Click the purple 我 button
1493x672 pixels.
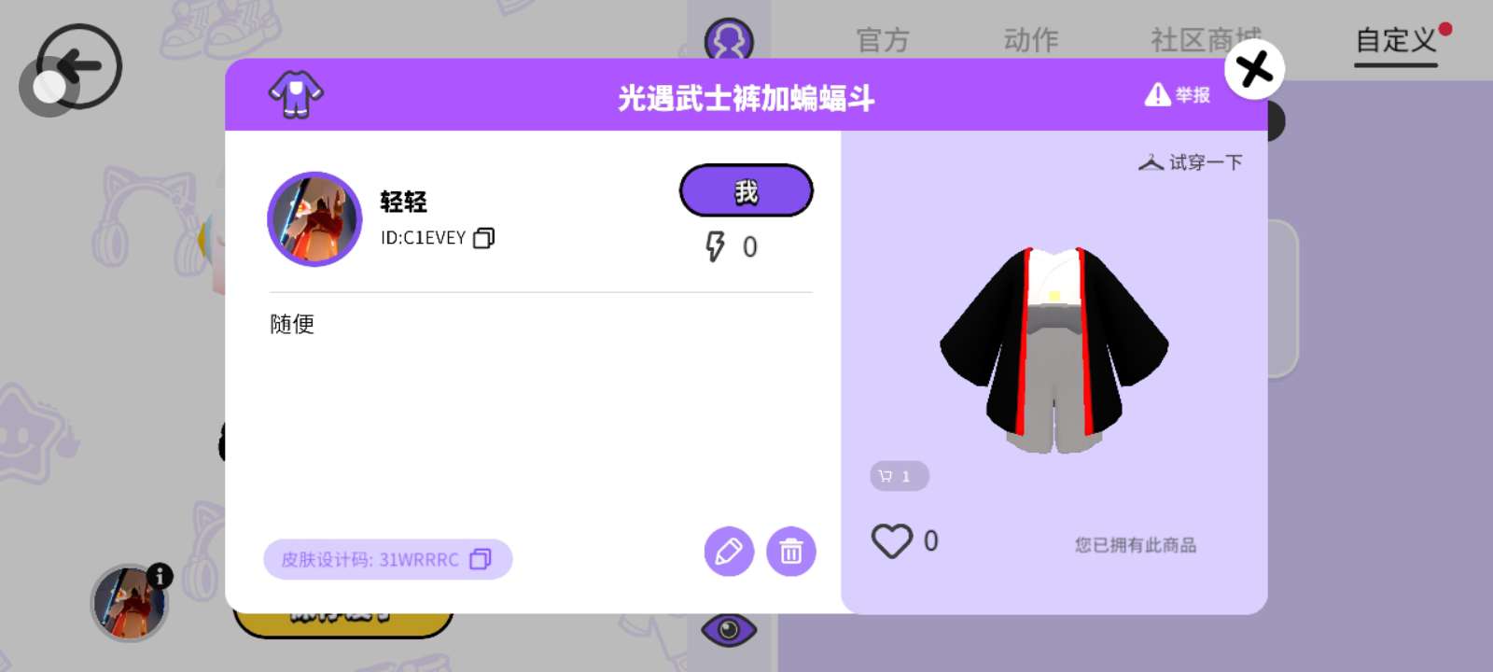(746, 191)
